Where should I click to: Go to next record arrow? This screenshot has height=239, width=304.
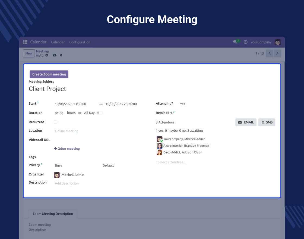click(x=277, y=54)
